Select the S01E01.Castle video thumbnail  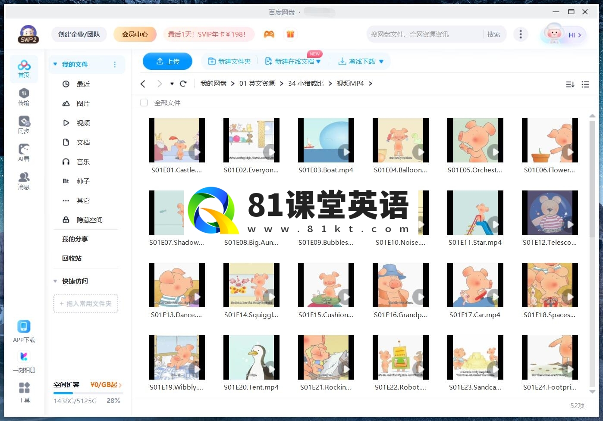[x=177, y=140]
